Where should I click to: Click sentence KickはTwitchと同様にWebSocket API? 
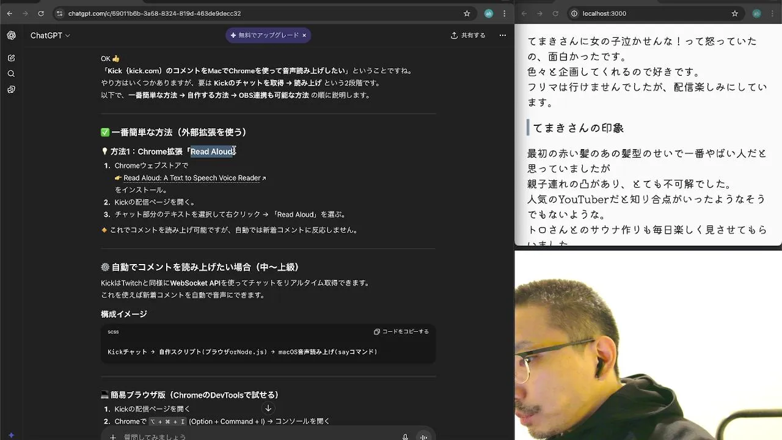click(x=235, y=283)
